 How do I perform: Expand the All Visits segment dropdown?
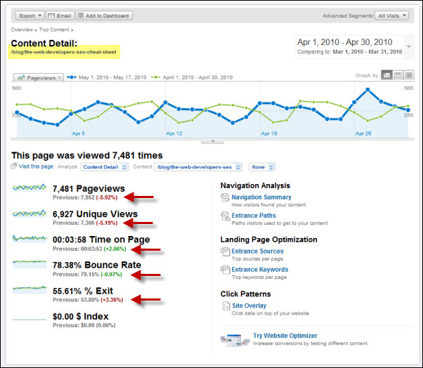point(393,15)
